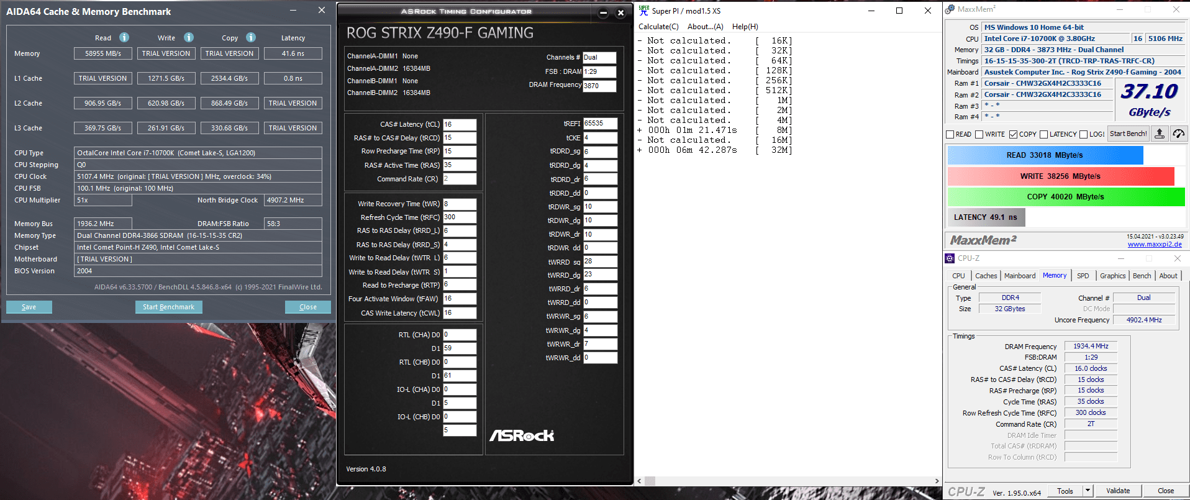Click the 37.10 GByte/s score in MaxxMem

pos(1150,99)
